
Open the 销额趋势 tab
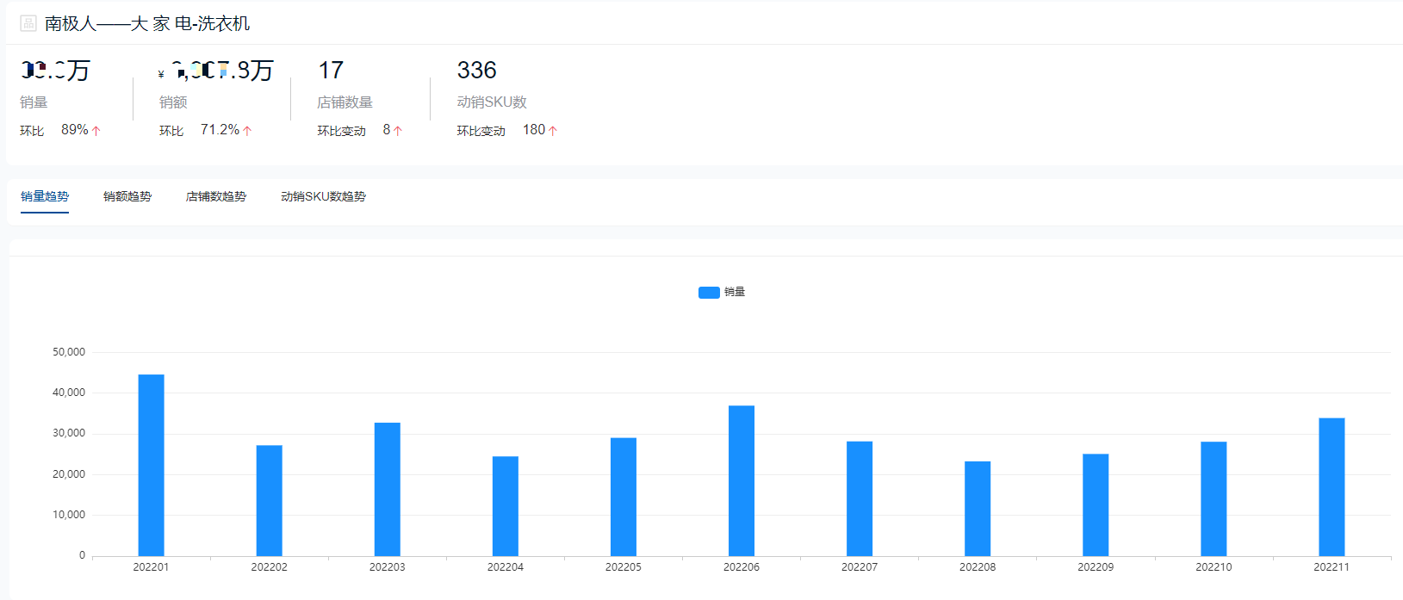(x=127, y=196)
